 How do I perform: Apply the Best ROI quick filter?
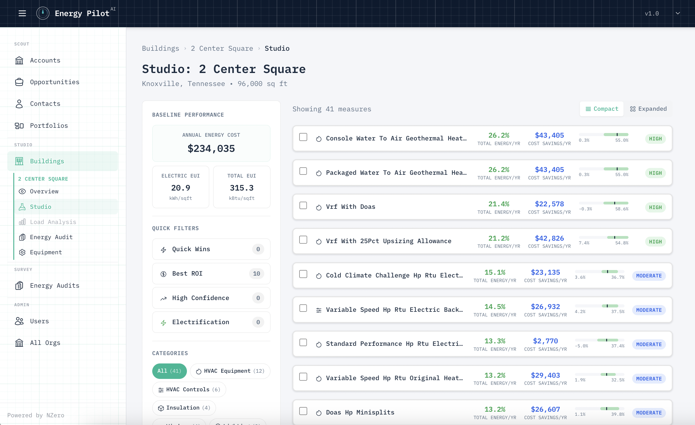[211, 273]
